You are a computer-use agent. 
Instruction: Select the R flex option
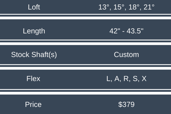coord(126,79)
